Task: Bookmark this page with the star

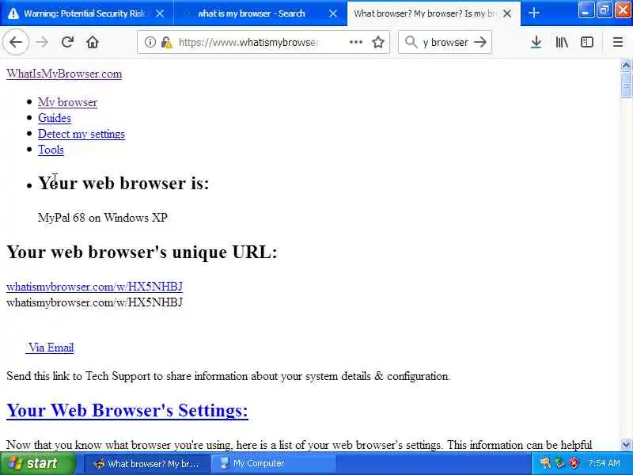Action: pos(378,42)
